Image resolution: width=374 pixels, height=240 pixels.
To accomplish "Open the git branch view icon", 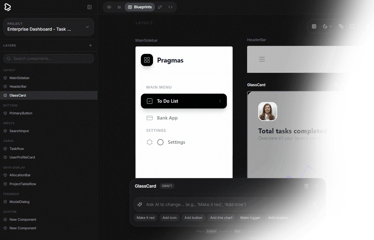I will [x=160, y=7].
